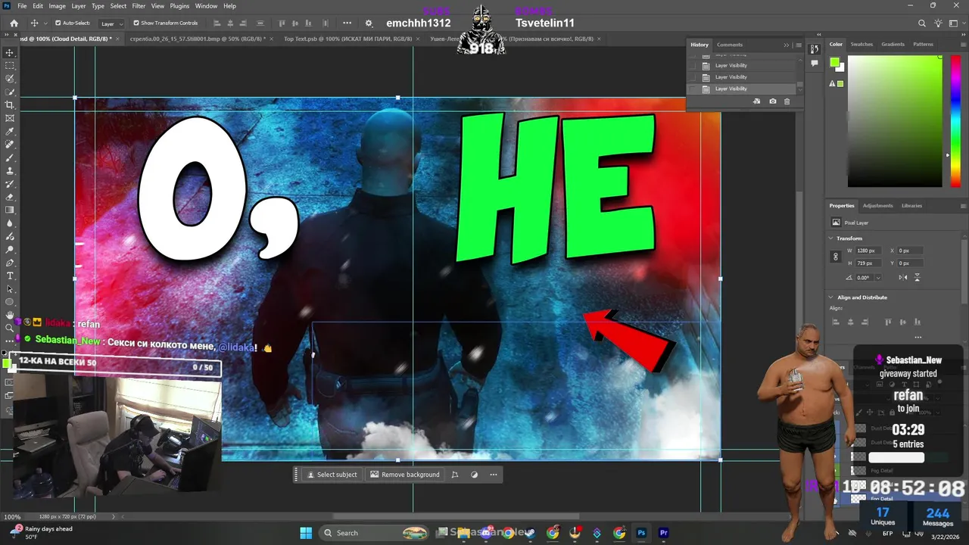Toggle the Auto-Select checkbox

coord(58,23)
